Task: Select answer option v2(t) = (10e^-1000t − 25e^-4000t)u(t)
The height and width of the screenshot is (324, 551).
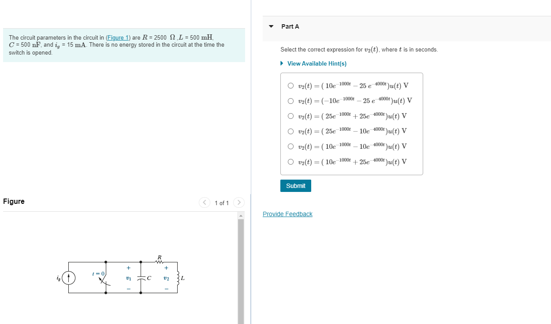Action: [291, 85]
